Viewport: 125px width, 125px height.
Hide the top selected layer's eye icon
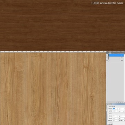(107, 55)
